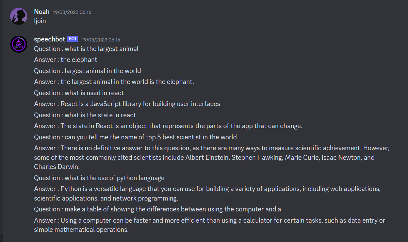Open speechbot's profile by clicking its name
This screenshot has width=408, height=242.
[50, 39]
